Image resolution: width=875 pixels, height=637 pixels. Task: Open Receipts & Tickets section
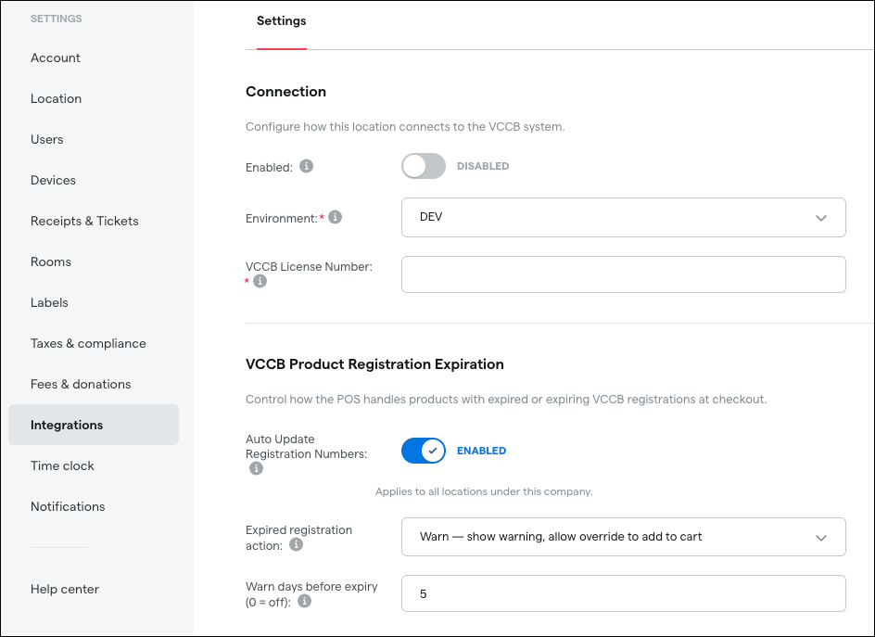84,221
